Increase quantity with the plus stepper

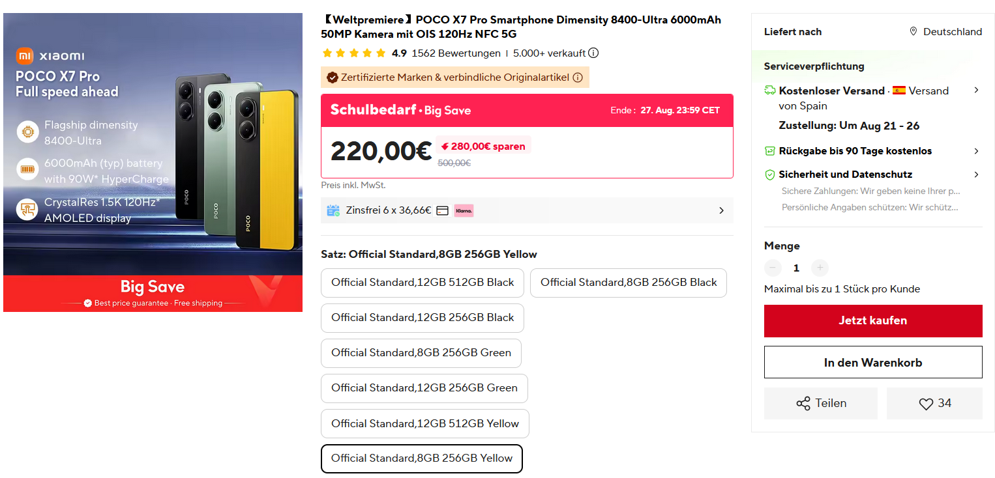coord(820,268)
